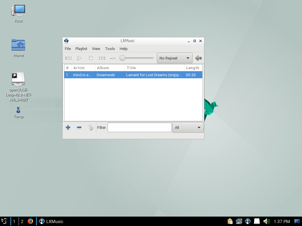Stop playback with the stop button
This screenshot has height=226, width=302.
91,58
